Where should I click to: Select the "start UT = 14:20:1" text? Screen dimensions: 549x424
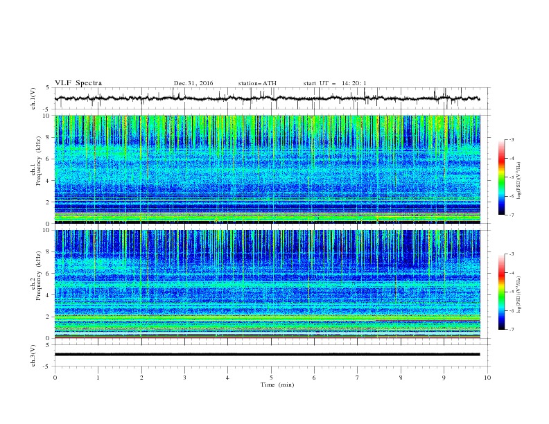[335, 83]
